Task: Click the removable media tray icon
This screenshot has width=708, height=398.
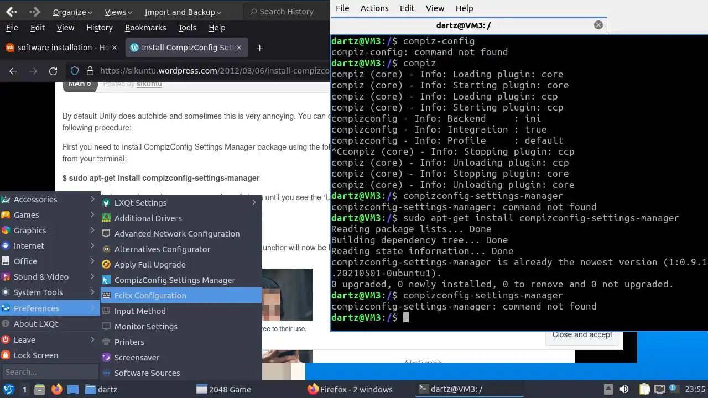Action: point(608,389)
